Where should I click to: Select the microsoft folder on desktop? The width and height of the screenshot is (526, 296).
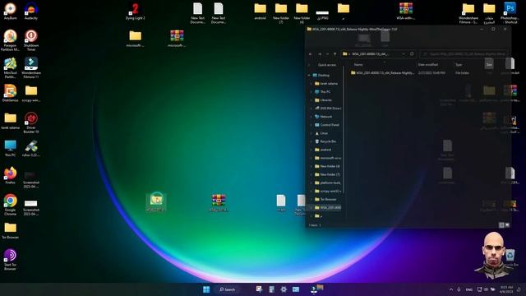tap(135, 39)
